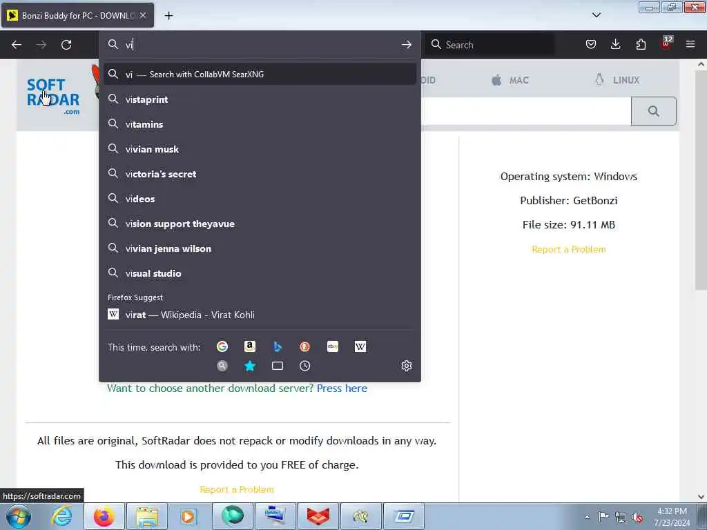Choose the 'vi — Search with CollabVM SearXNG' row
This screenshot has height=530, width=707.
click(x=260, y=74)
